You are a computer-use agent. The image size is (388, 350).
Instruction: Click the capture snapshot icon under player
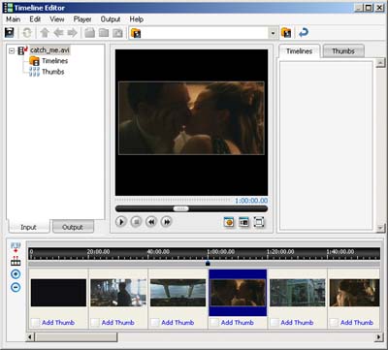[x=229, y=222]
